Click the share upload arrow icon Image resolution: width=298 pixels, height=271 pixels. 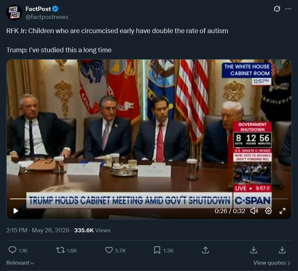205,250
